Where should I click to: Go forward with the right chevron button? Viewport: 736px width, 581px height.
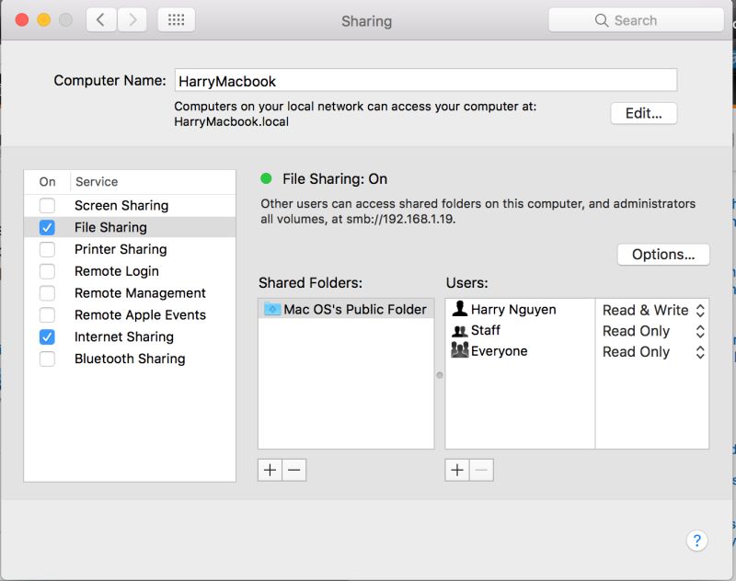132,20
